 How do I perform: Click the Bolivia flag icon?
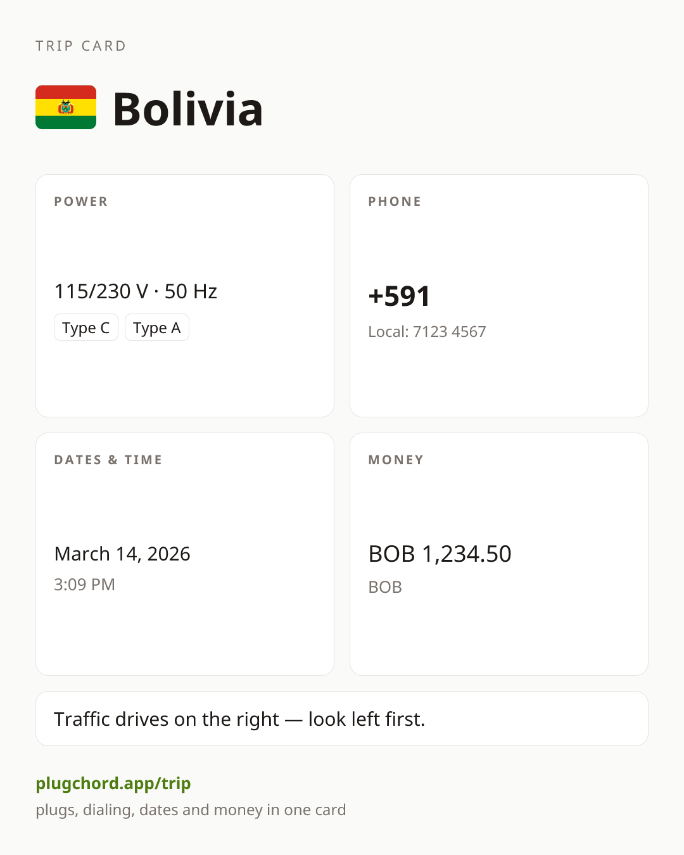click(66, 107)
